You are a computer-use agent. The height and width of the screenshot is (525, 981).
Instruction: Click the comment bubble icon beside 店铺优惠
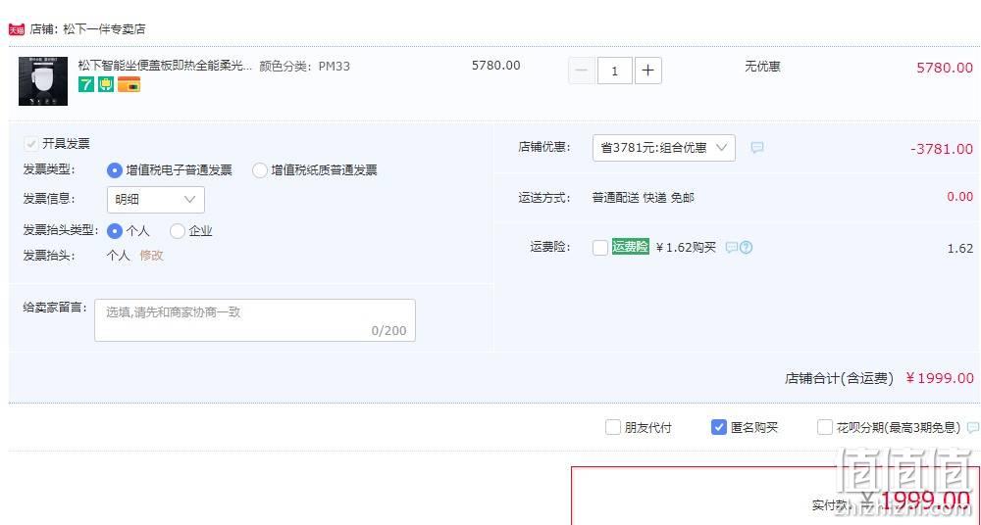(757, 148)
